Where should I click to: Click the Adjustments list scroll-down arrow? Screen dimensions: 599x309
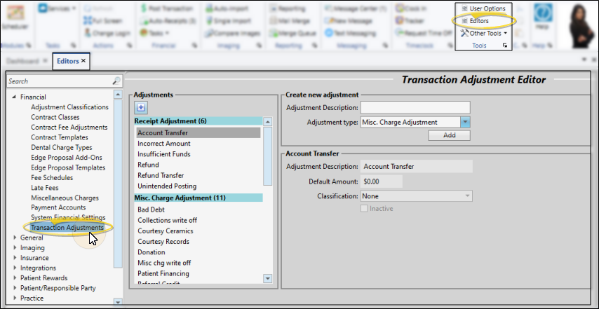tap(267, 278)
